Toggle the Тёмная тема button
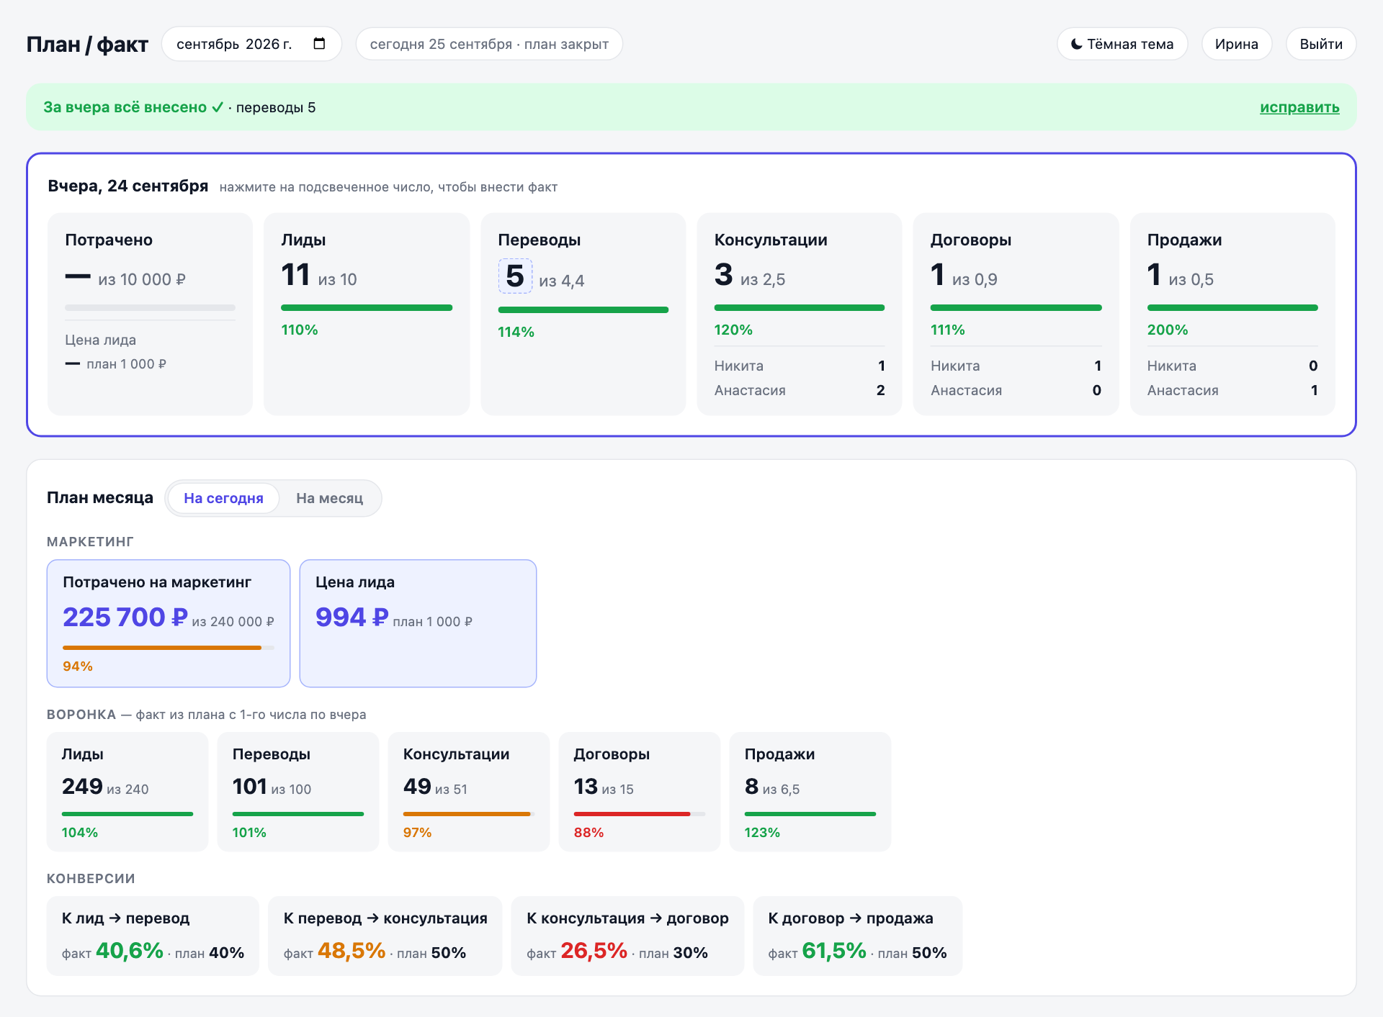 tap(1122, 44)
